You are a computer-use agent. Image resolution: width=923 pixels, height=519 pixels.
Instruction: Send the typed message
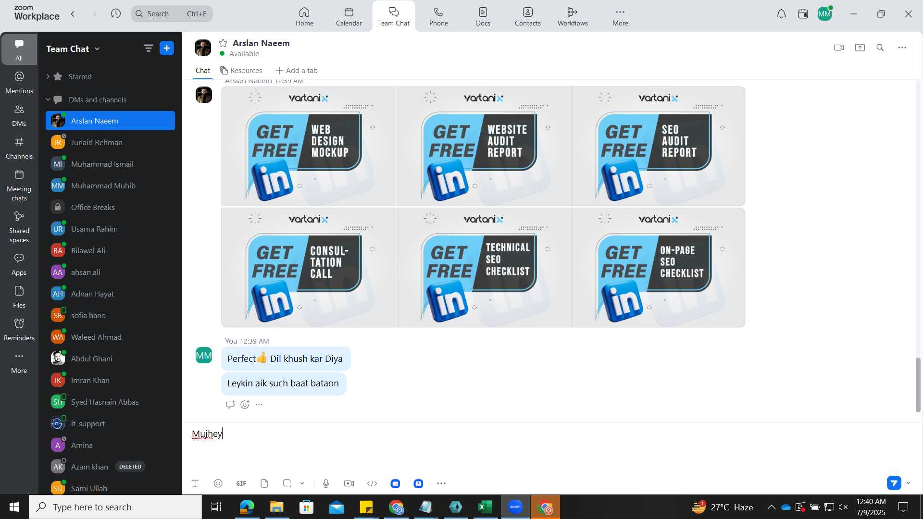(894, 483)
